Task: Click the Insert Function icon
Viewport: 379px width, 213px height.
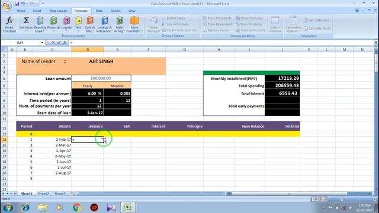Action: (x=9, y=24)
